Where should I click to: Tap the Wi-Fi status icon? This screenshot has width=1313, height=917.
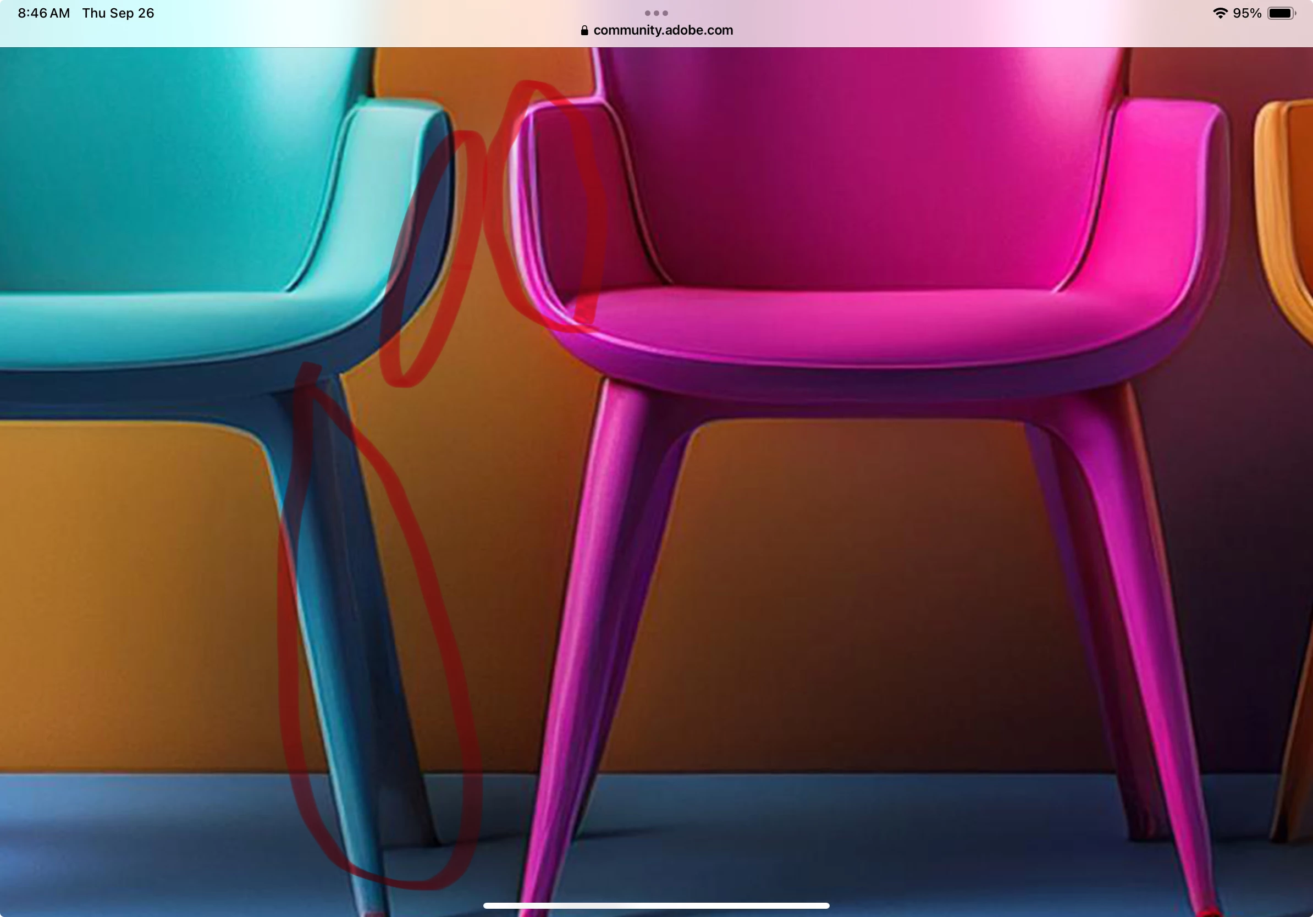(x=1220, y=13)
